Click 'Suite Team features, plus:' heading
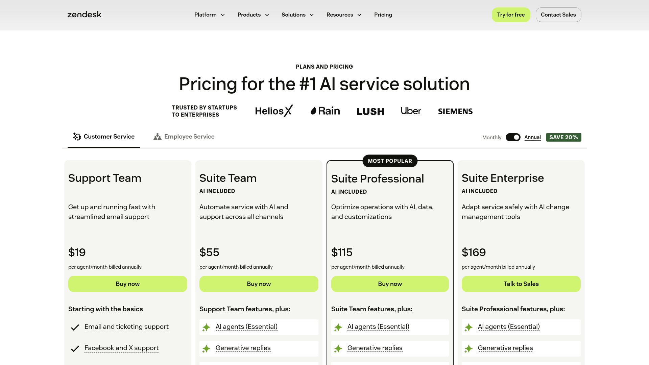This screenshot has height=365, width=649. (372, 309)
